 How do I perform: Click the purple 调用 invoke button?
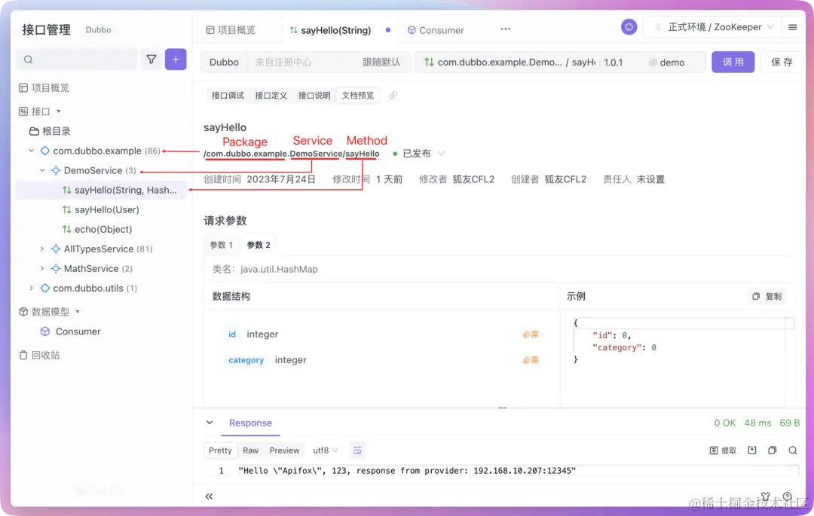(733, 63)
